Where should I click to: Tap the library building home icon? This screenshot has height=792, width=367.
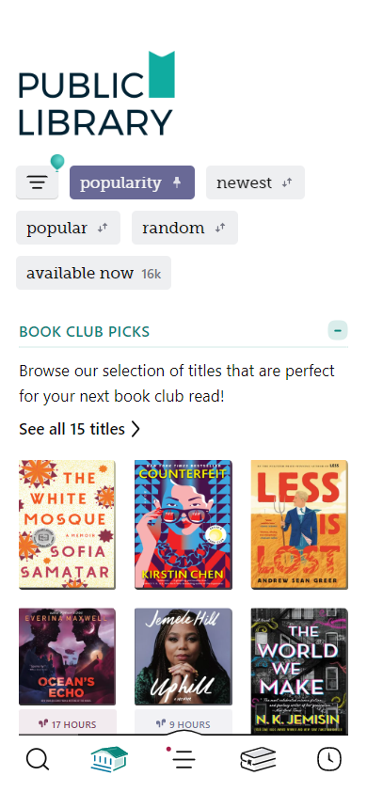pyautogui.click(x=109, y=759)
